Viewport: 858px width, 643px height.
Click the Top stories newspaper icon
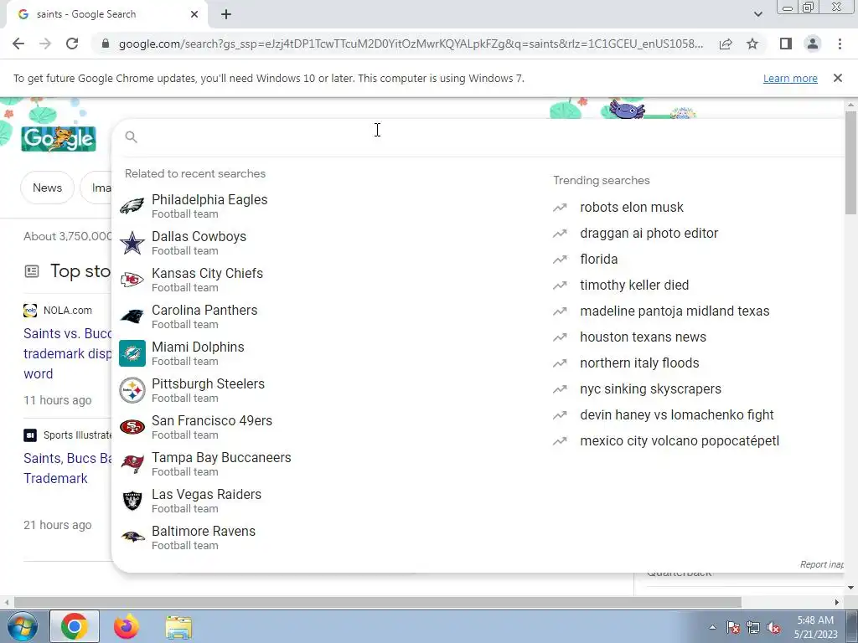click(32, 270)
